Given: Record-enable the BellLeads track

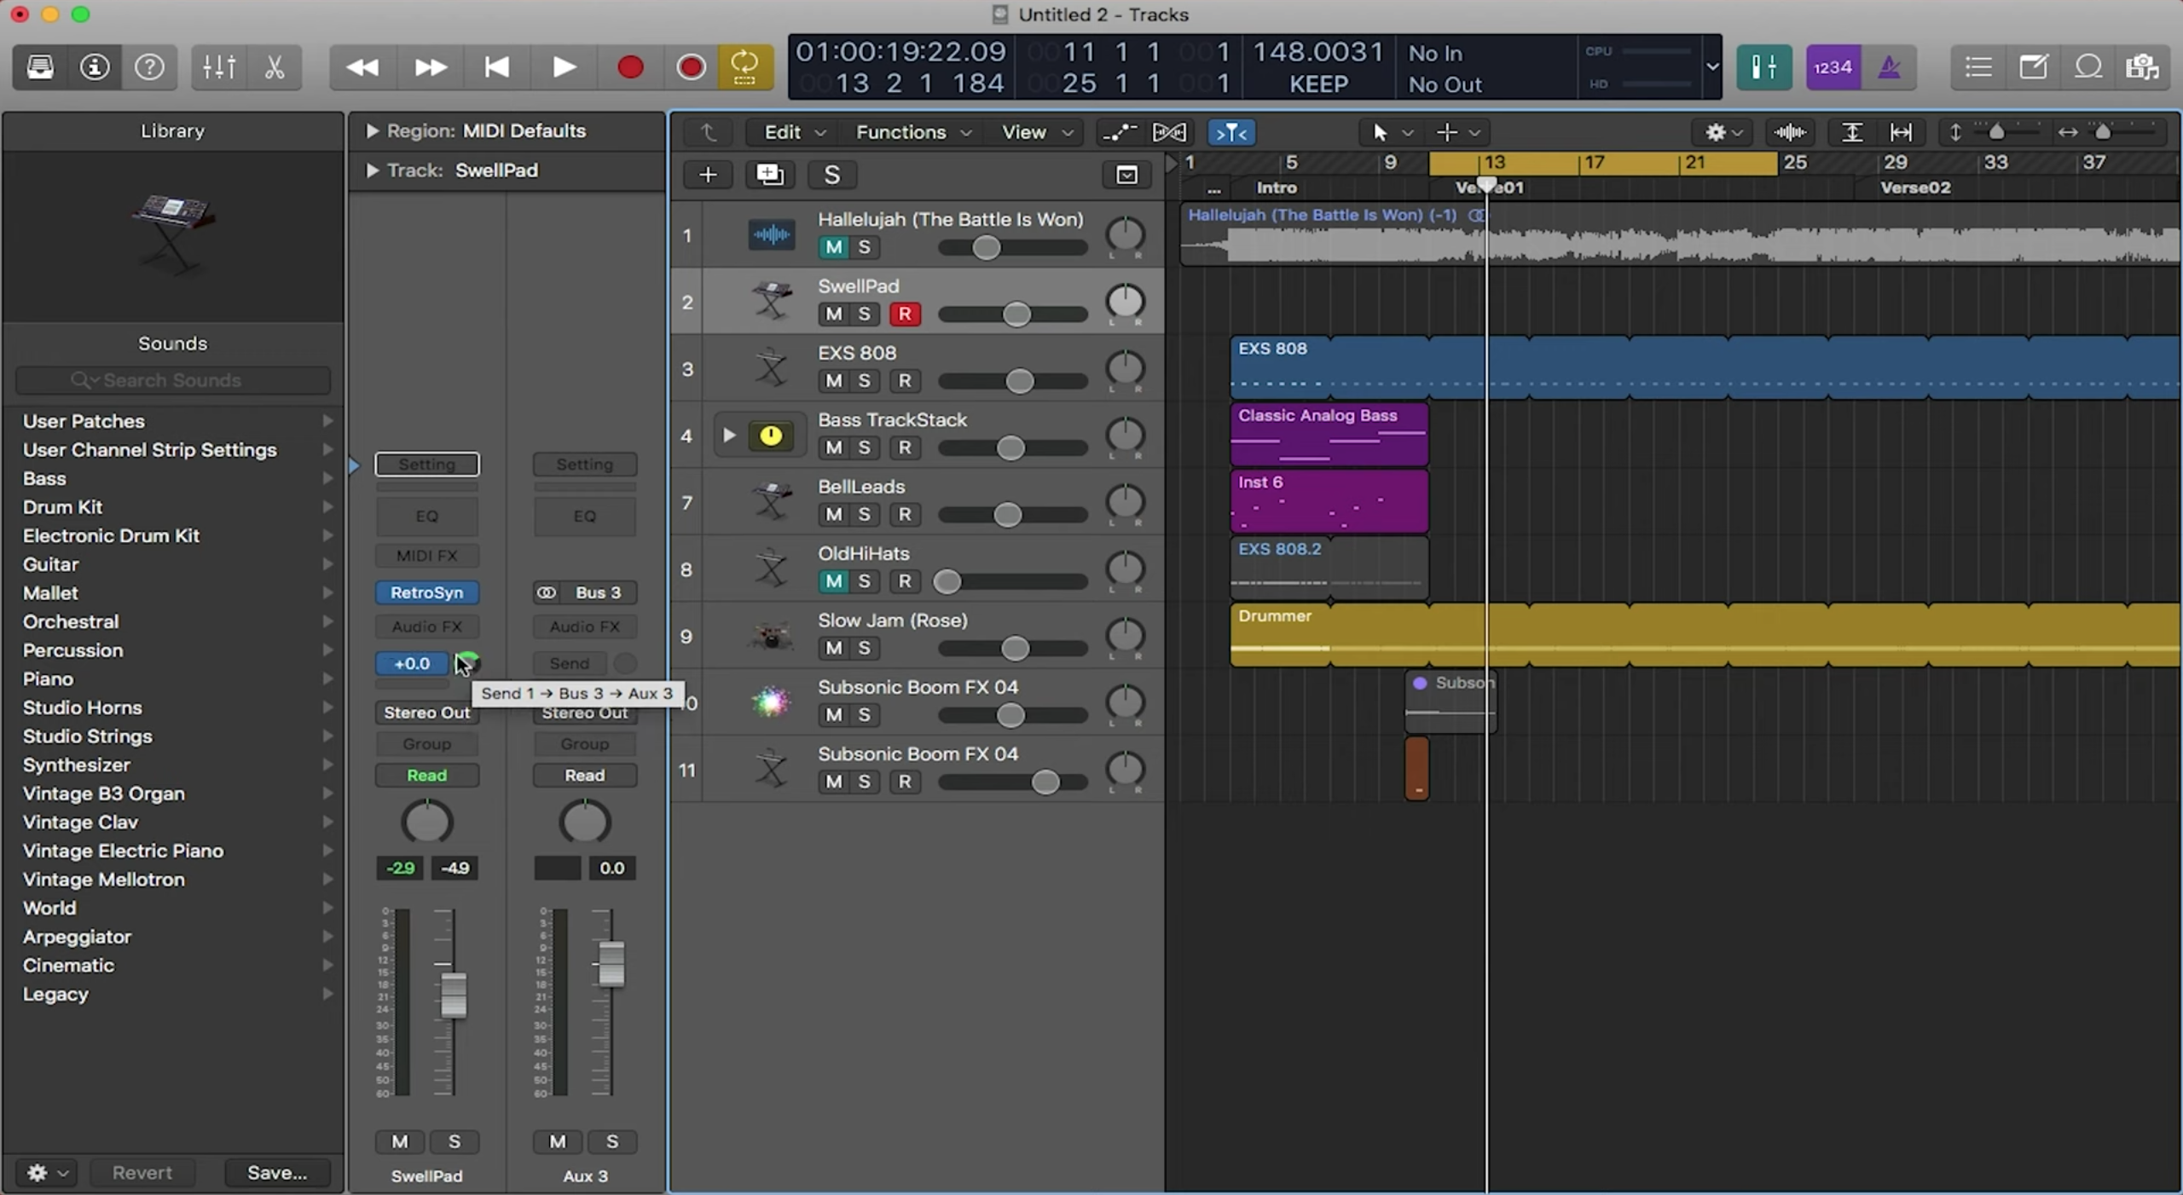Looking at the screenshot, I should 905,514.
